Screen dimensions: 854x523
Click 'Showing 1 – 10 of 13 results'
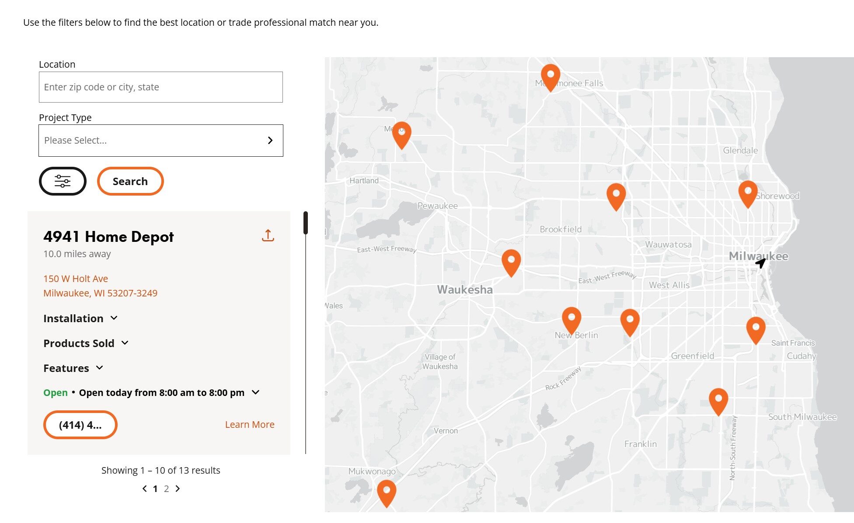coord(161,471)
